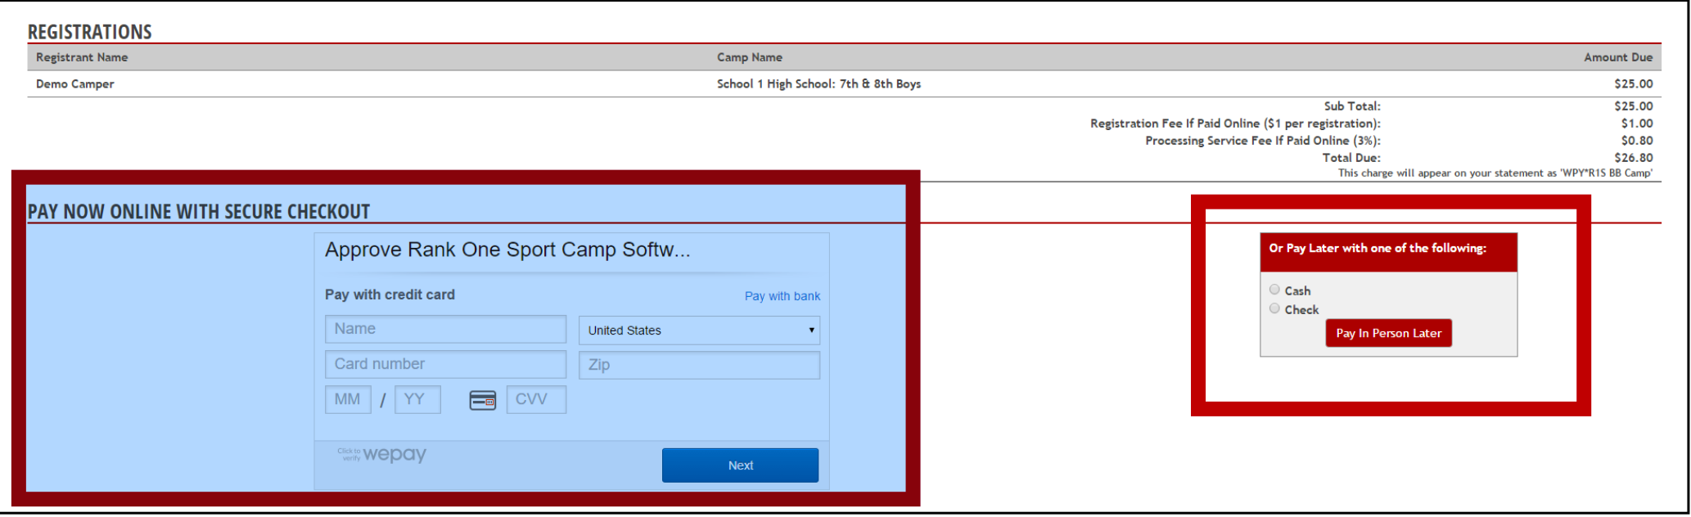Select the Check radio button
The width and height of the screenshot is (1691, 517).
(x=1274, y=308)
